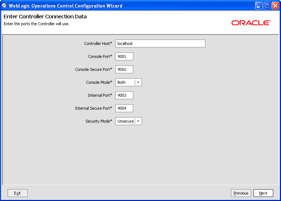Maximize the Configuration Wizard window
Screen dimensions: 281x201
(267, 6)
